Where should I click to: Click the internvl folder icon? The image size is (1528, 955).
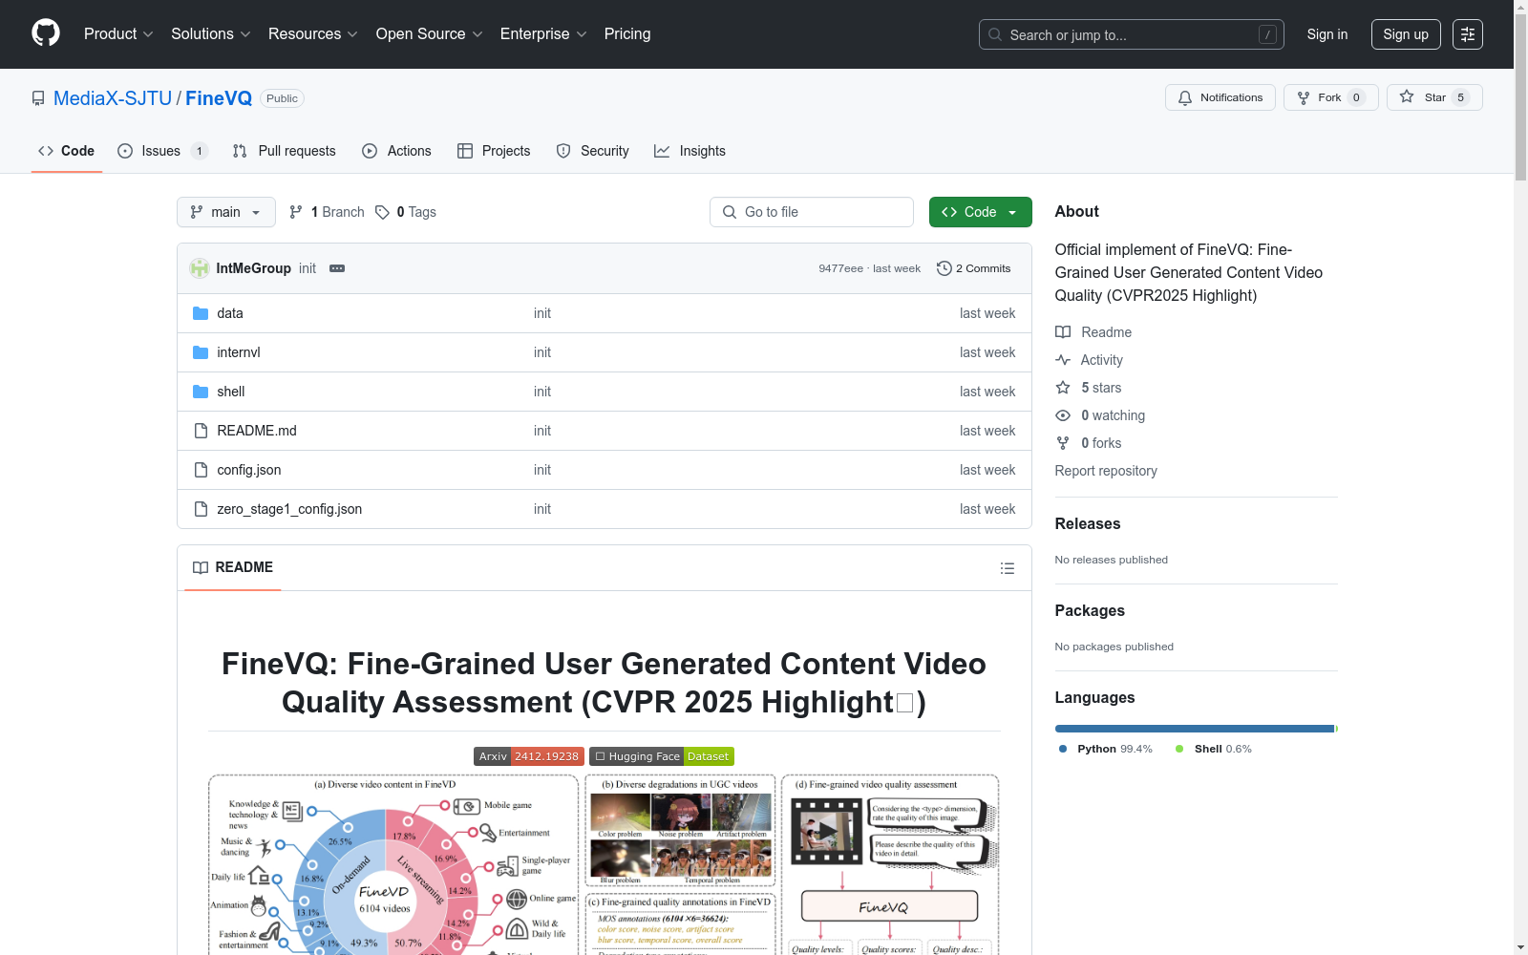click(201, 352)
